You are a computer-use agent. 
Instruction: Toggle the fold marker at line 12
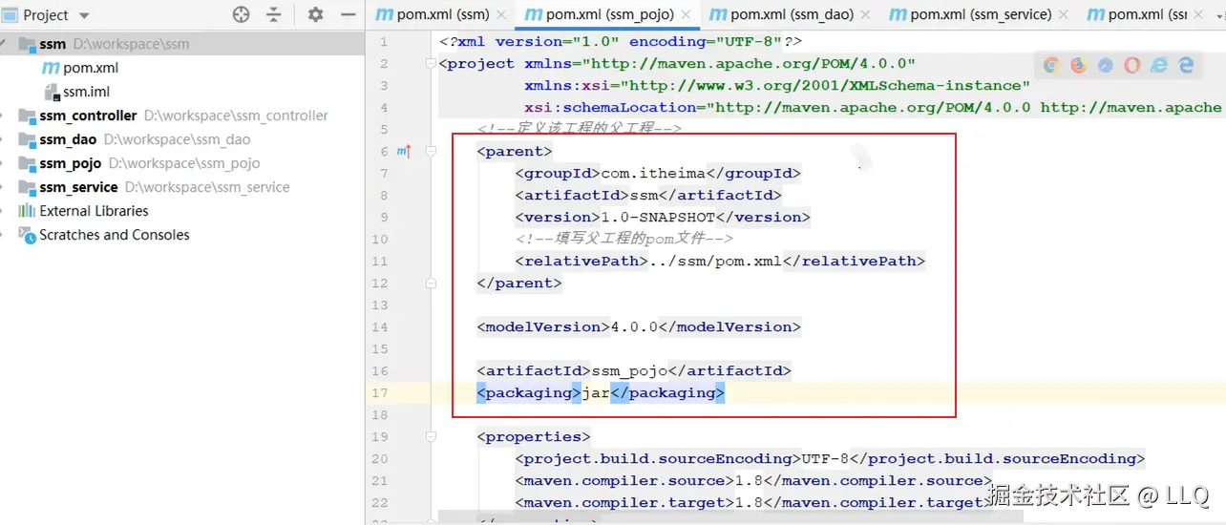click(x=431, y=283)
